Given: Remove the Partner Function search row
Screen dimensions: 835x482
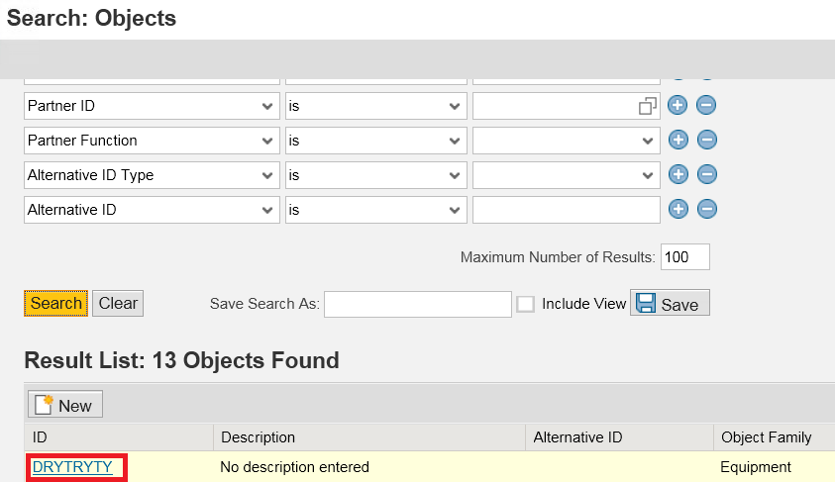Looking at the screenshot, I should 706,140.
